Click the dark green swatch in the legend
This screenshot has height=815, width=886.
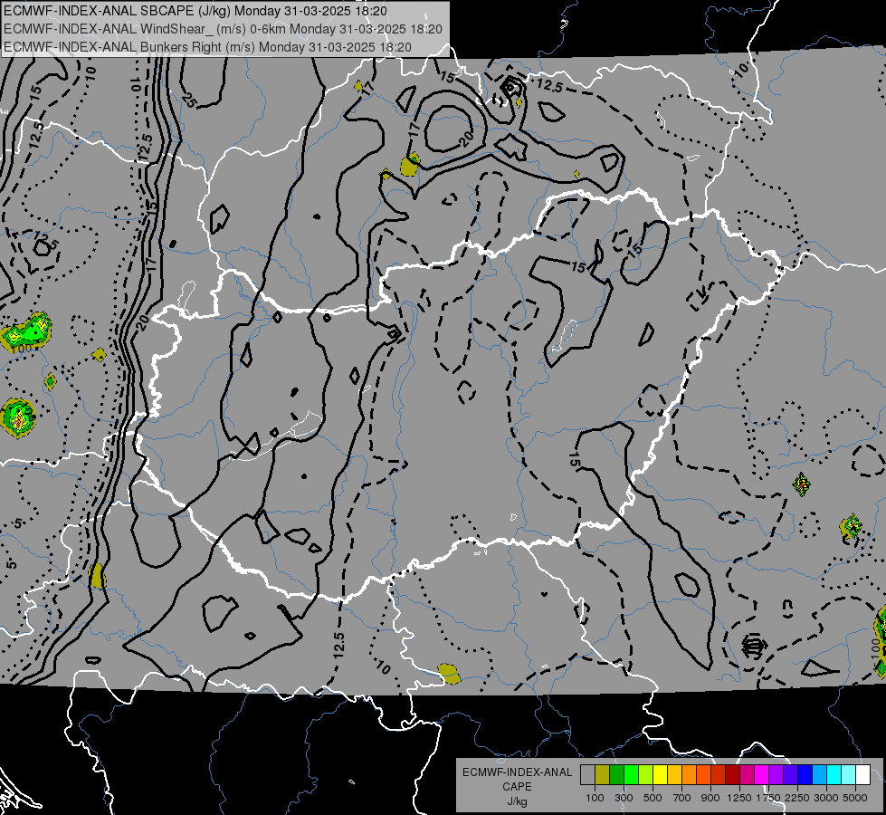coord(617,775)
